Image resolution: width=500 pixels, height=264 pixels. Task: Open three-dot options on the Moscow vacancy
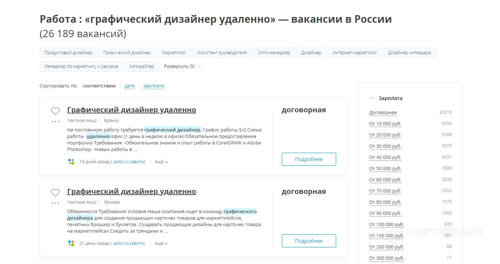pyautogui.click(x=55, y=203)
